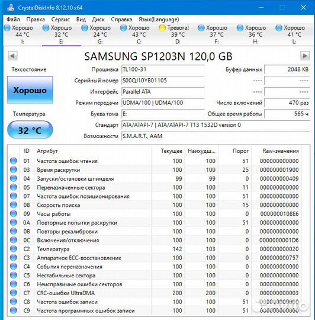
Task: Open the Вид menu
Action: [81, 20]
